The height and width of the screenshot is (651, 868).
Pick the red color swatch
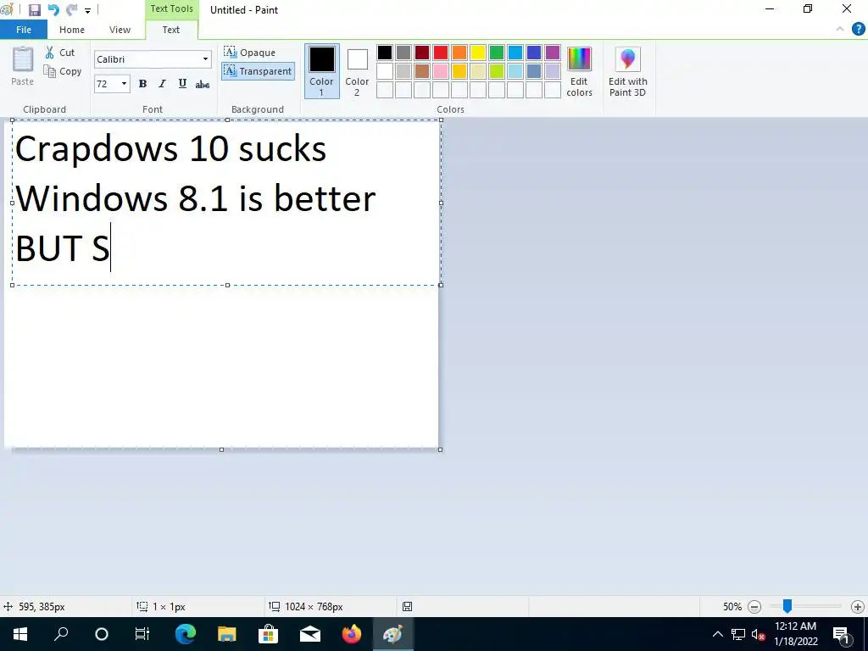pos(441,53)
